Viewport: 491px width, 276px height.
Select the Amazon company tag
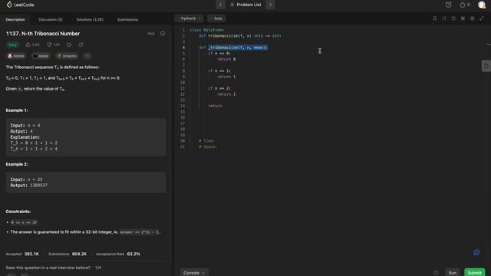click(x=67, y=56)
